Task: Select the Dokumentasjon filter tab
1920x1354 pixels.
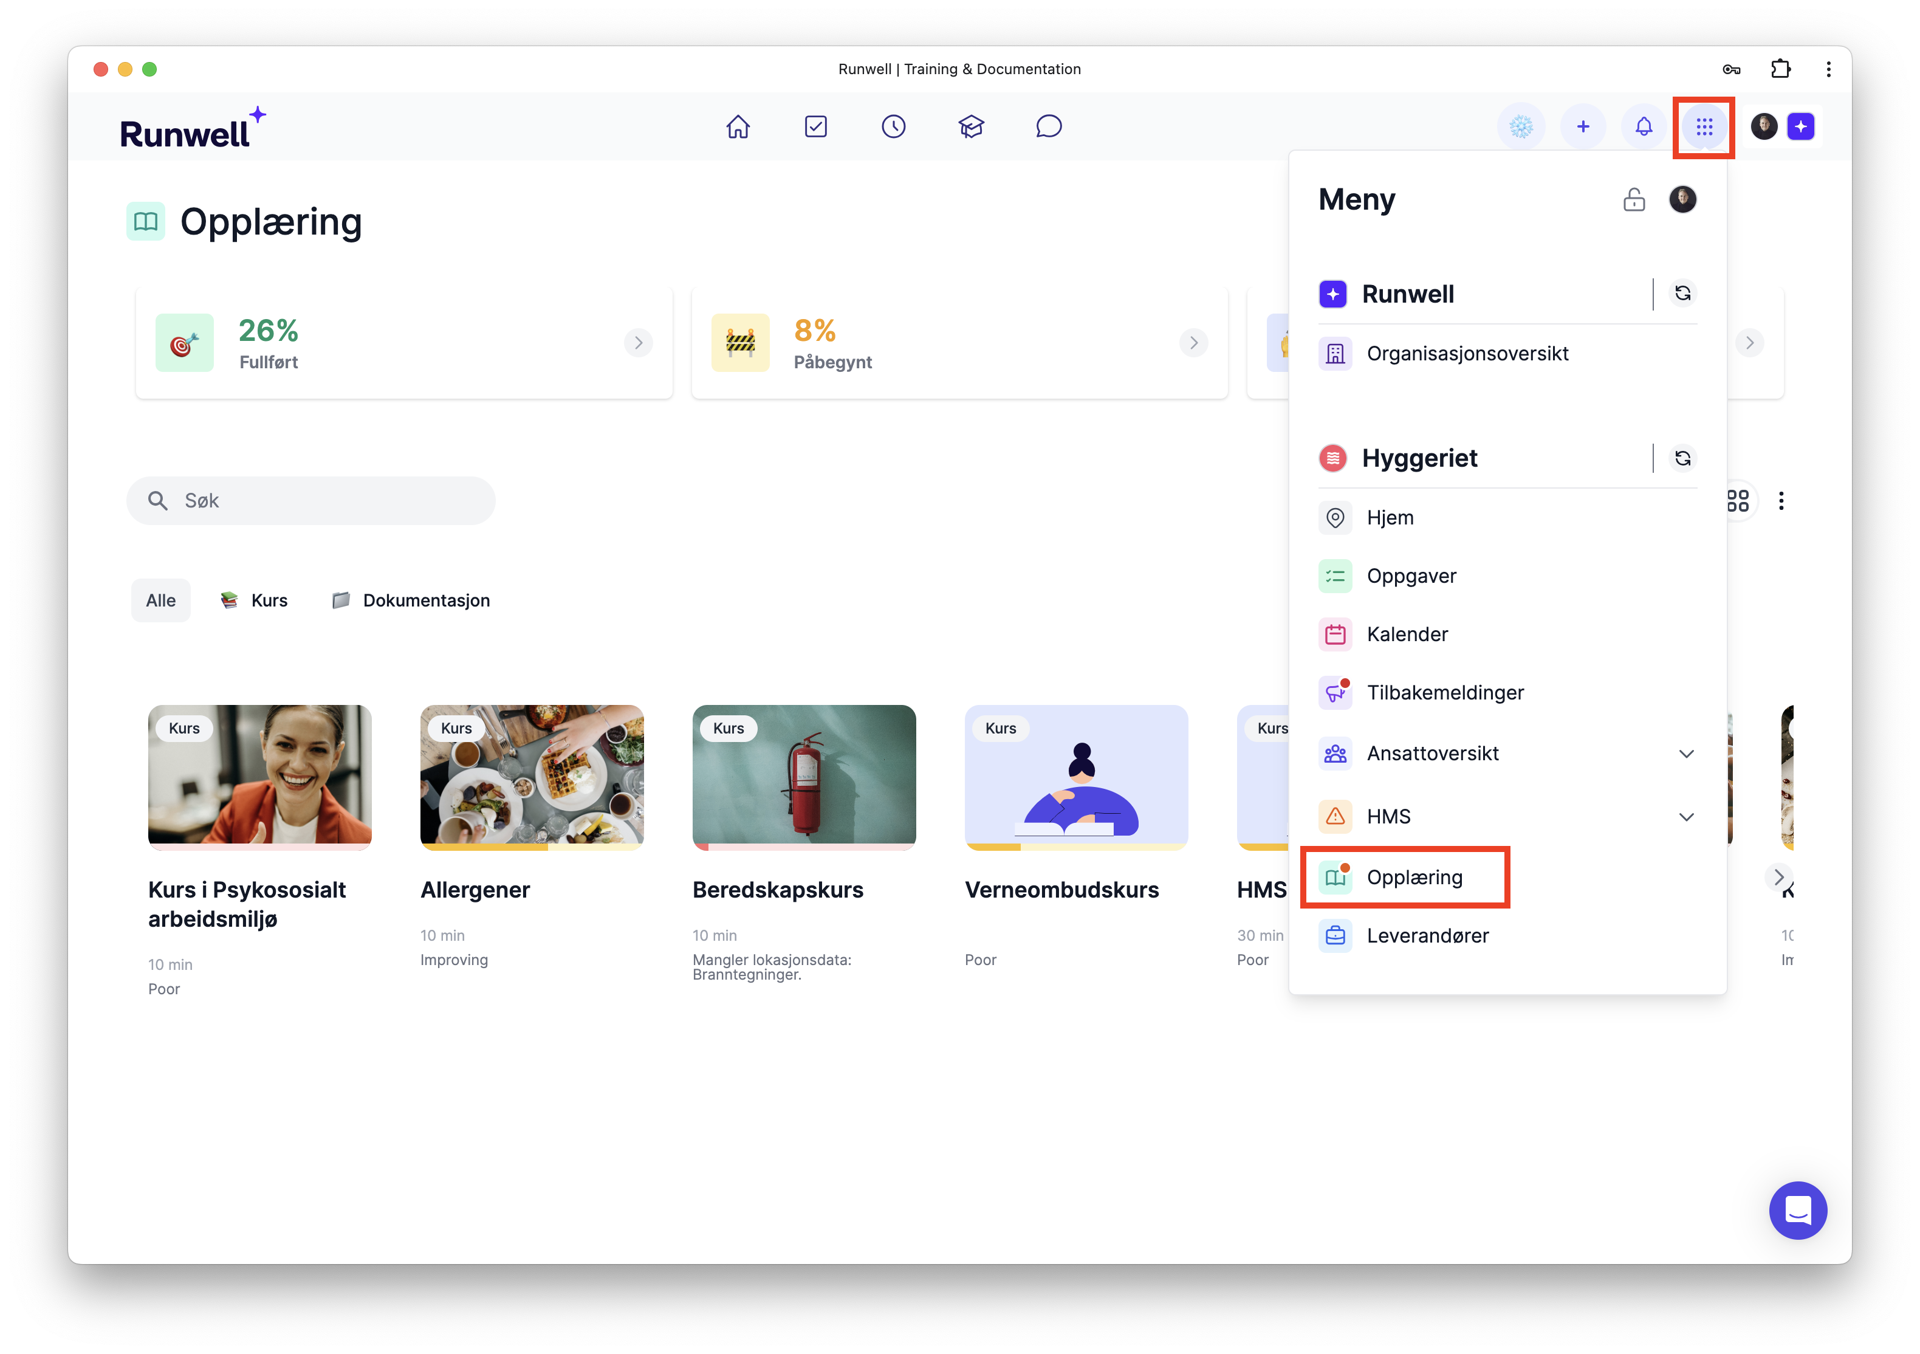Action: [x=411, y=600]
